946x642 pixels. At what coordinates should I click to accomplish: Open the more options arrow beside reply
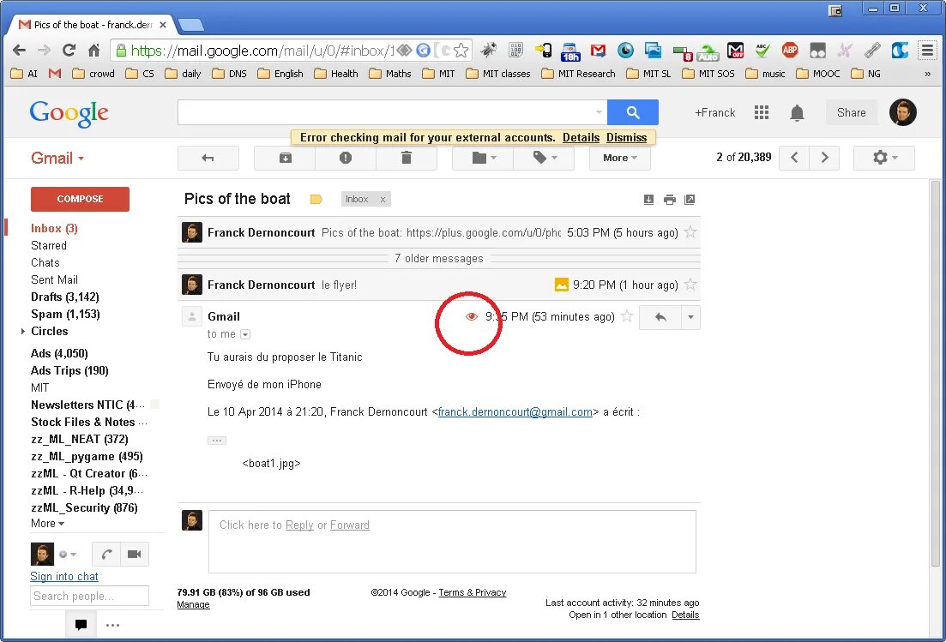(690, 317)
